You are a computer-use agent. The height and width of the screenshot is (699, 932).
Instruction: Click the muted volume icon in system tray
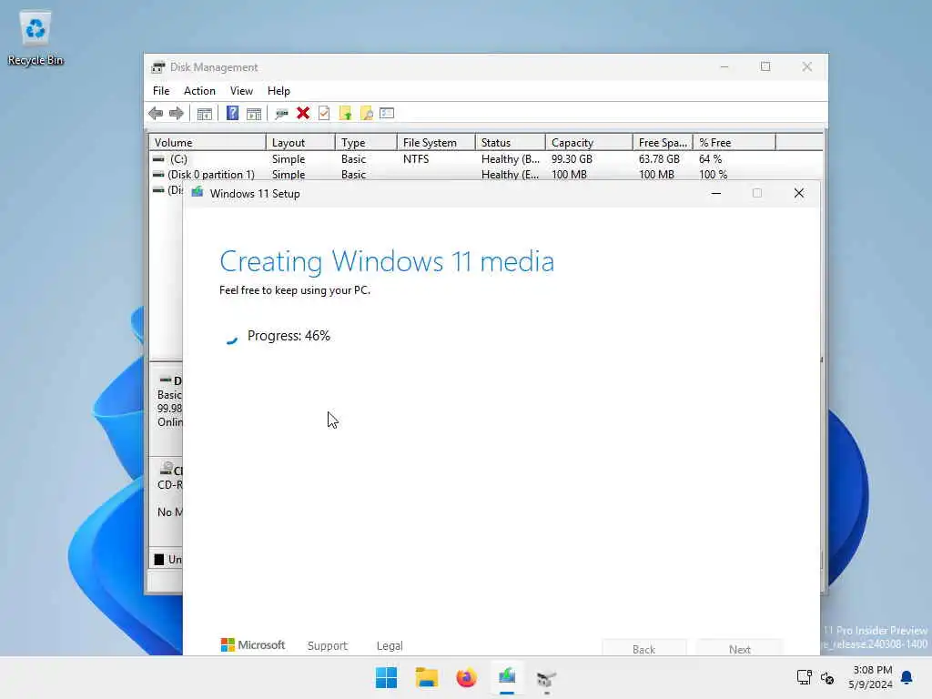coord(827,677)
